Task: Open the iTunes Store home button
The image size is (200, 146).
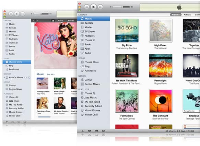Action: 53,21
